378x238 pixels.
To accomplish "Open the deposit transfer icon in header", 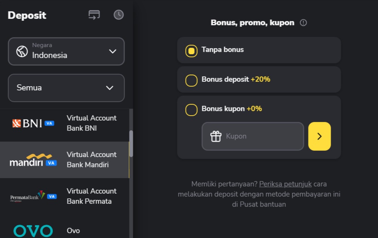I will [94, 15].
